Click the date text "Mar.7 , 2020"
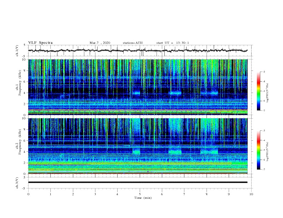Image resolution: width=283 pixels, height=218 pixels. point(100,43)
